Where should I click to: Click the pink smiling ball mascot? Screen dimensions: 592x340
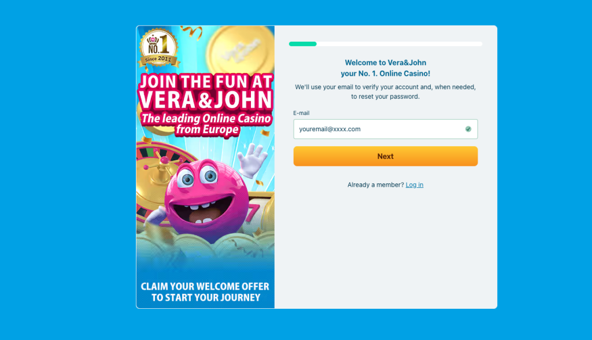click(207, 200)
